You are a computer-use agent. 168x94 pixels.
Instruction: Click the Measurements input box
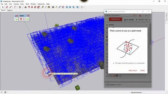(155, 92)
